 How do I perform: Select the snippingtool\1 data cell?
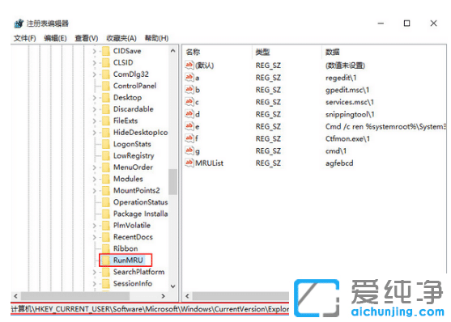(350, 114)
